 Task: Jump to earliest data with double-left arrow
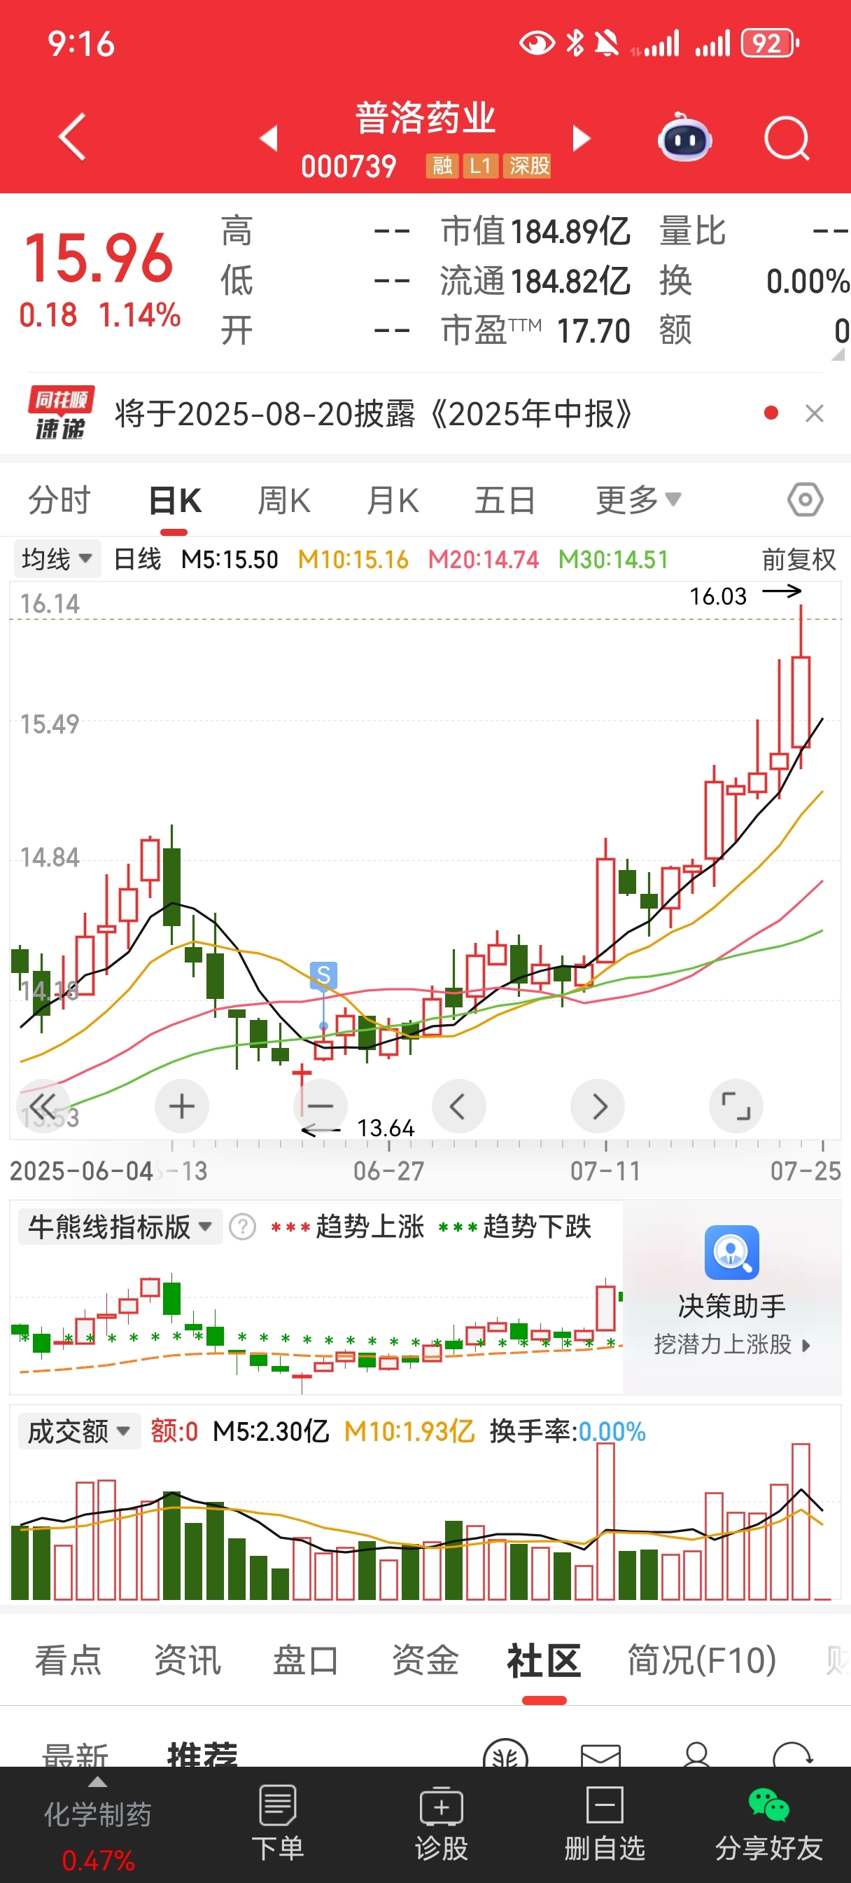(43, 1105)
